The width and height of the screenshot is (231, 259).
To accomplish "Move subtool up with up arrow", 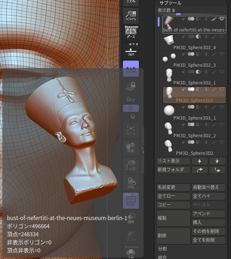I will point(200,161).
